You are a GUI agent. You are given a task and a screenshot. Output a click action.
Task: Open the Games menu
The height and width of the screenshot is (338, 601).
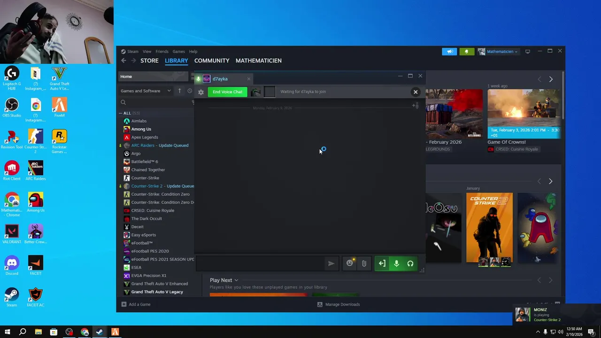[178, 52]
